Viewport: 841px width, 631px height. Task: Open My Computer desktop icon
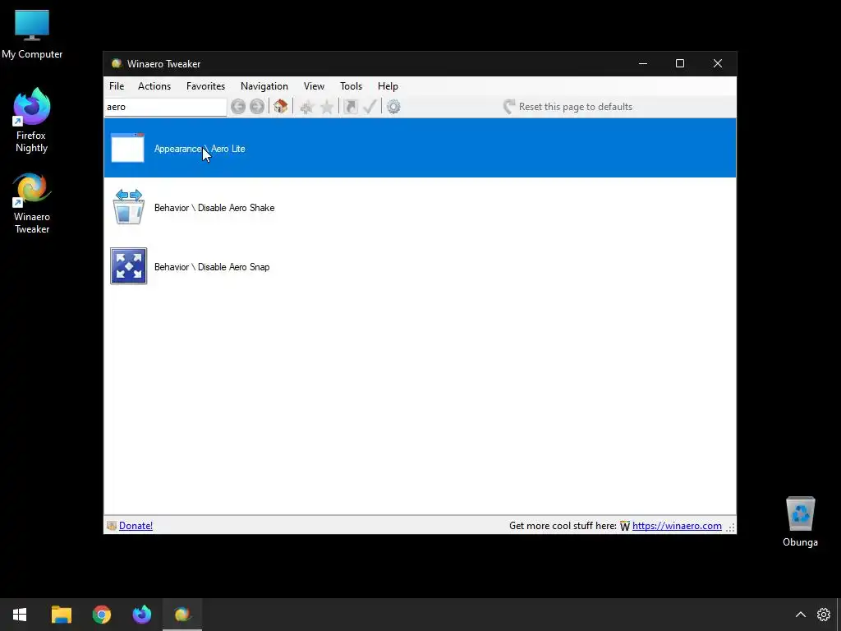(32, 35)
